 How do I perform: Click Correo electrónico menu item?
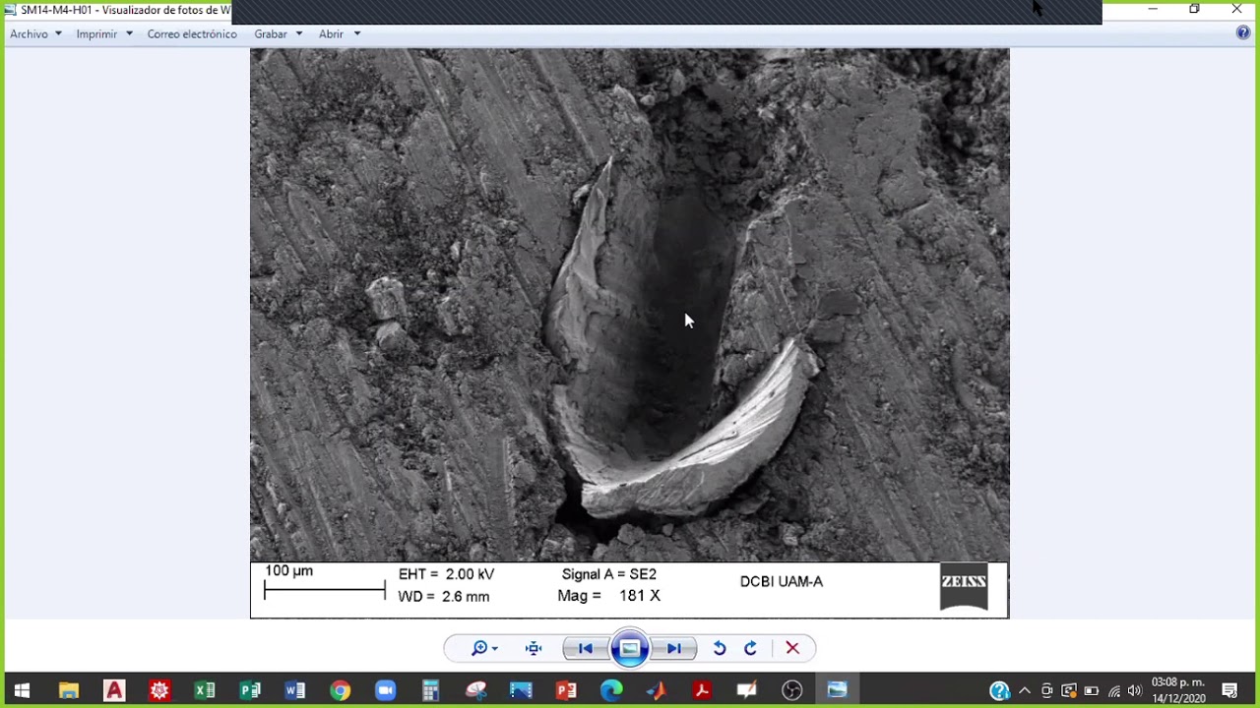coord(192,33)
